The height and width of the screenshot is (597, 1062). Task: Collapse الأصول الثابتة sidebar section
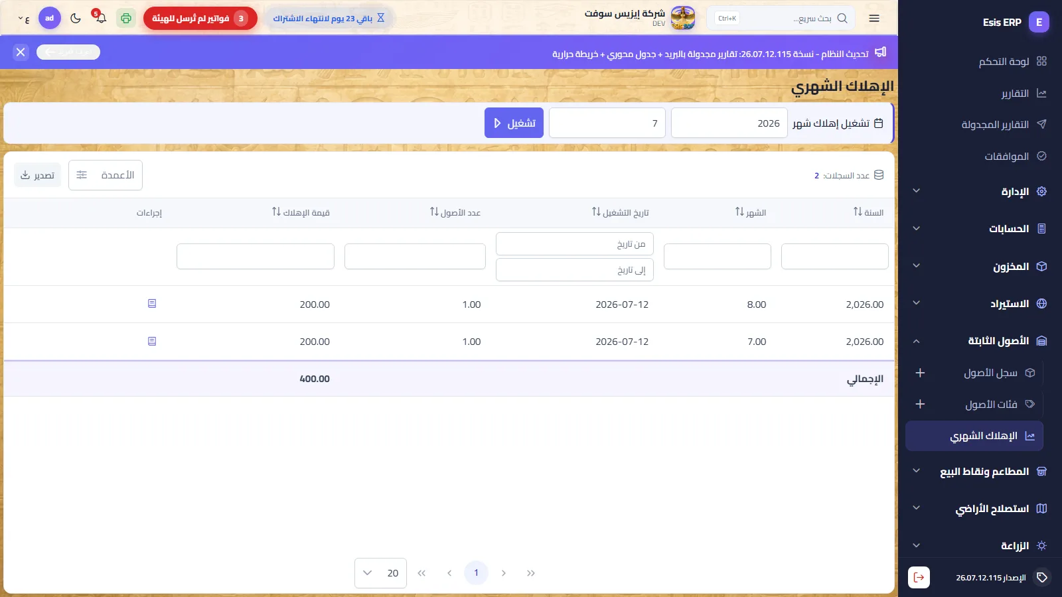pos(980,341)
